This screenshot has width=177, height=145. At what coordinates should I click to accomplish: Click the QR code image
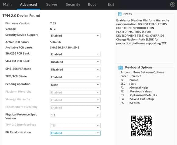[141, 126]
